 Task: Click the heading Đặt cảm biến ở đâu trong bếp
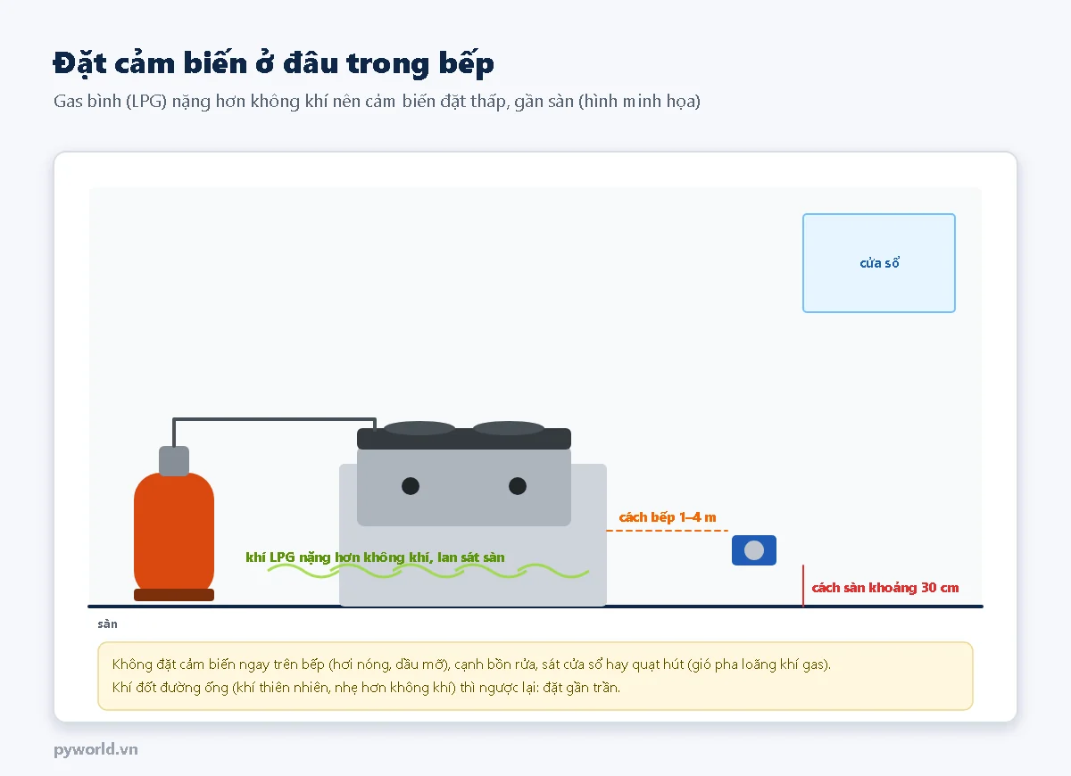273,63
